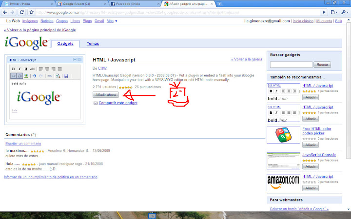Click the preview magnifier icon in editor
Viewport: 351px width, 219px height.
tap(58, 76)
